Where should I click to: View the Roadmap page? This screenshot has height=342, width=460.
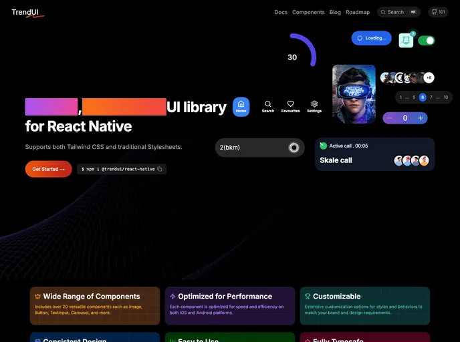[358, 12]
